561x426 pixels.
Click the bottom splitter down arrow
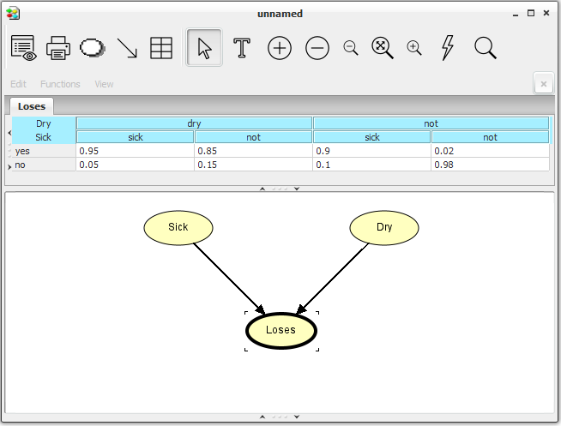297,417
